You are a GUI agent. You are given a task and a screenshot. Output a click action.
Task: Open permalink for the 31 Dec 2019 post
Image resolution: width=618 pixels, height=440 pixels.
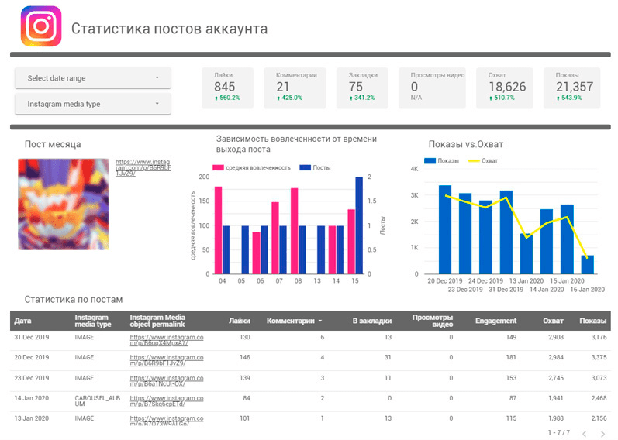click(x=166, y=340)
